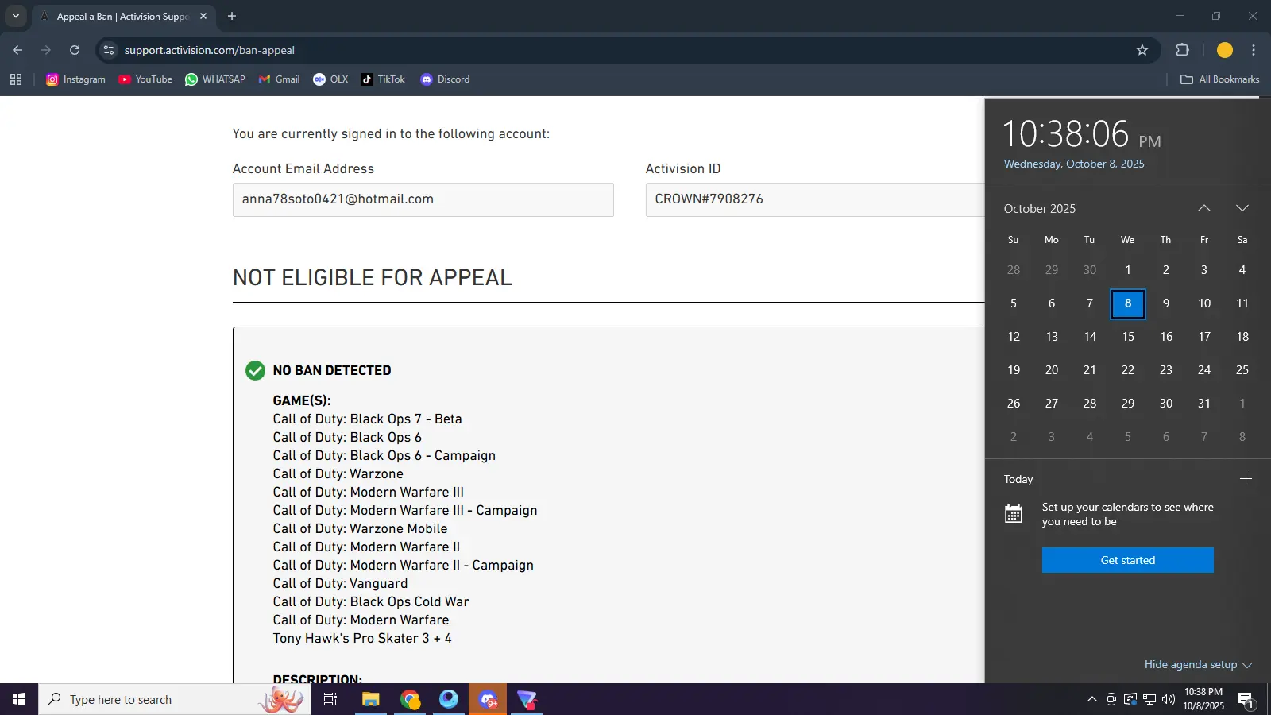Click the tray icon right of the chevron

tap(1111, 699)
